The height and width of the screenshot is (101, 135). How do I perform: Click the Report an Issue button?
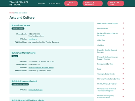tap(116, 3)
